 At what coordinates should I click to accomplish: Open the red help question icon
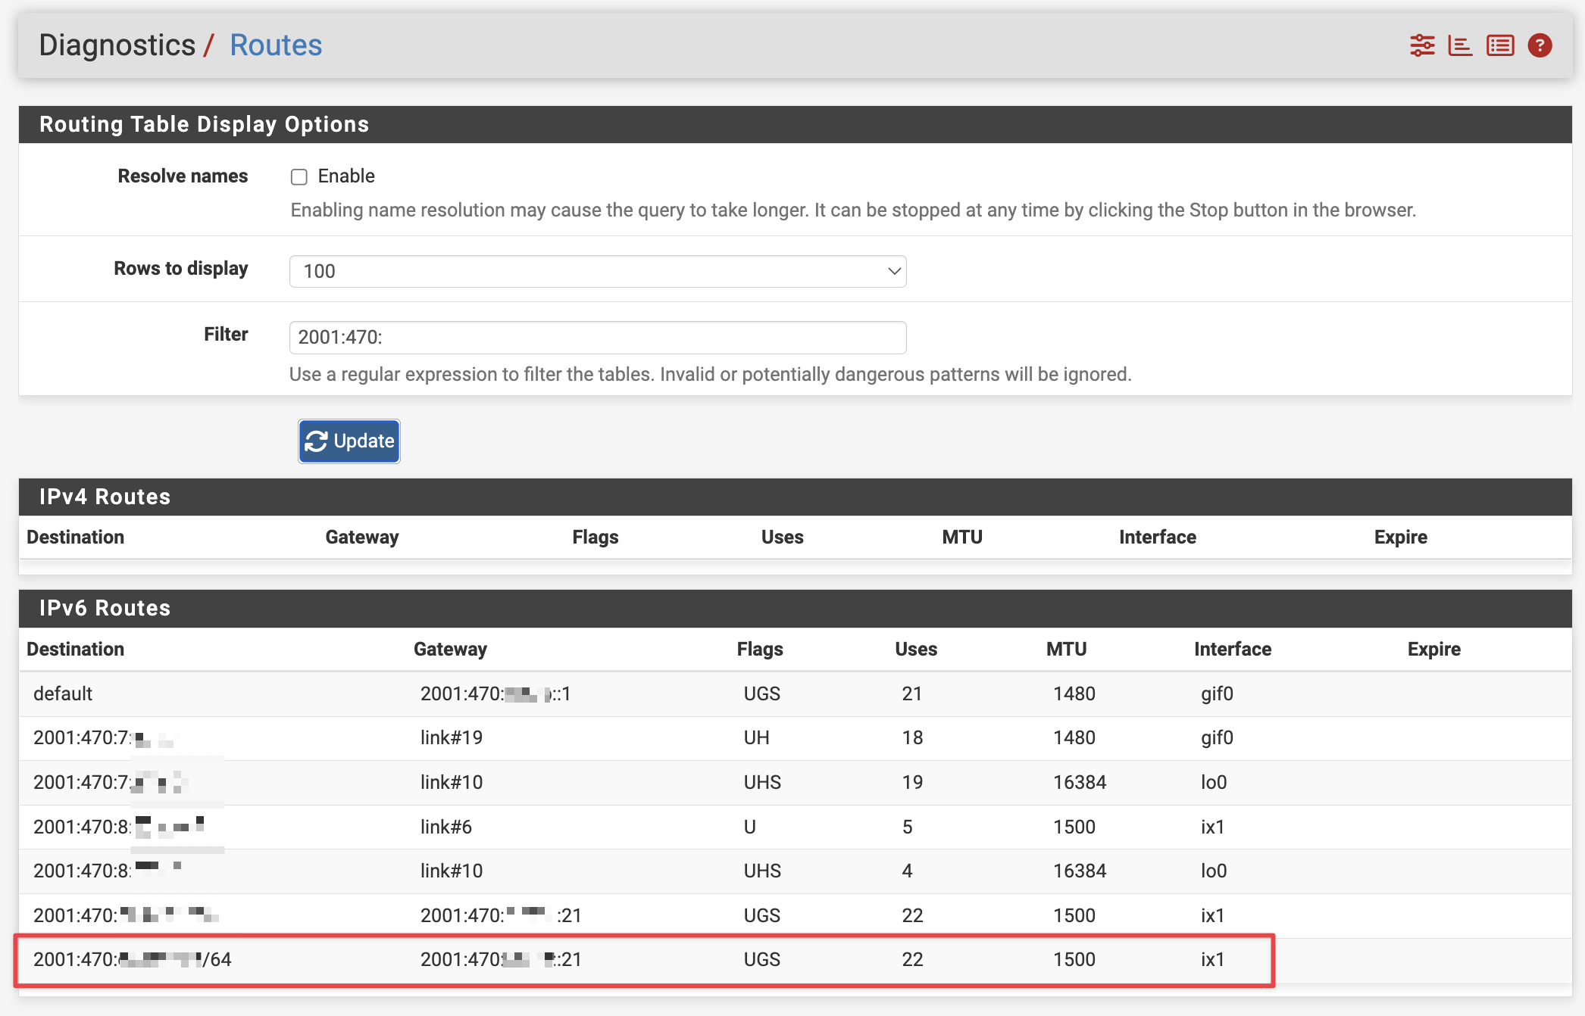(x=1540, y=45)
